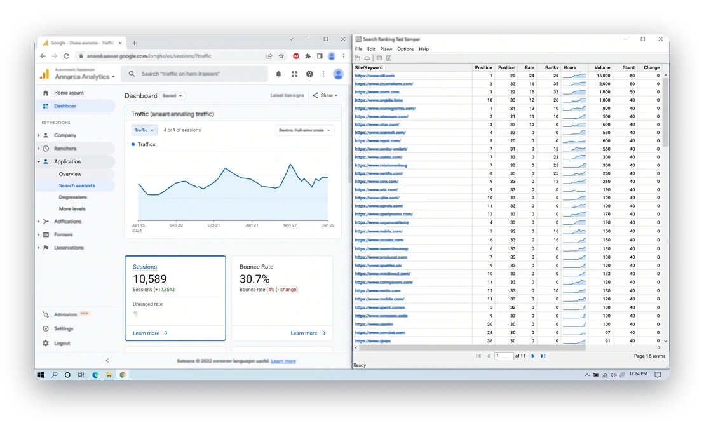The image size is (704, 444).
Task: Open the Edit menu in Search Ranking
Action: (x=371, y=49)
